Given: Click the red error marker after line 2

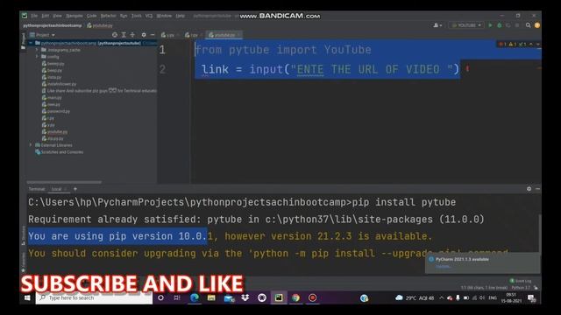Looking at the screenshot, I should 467,68.
